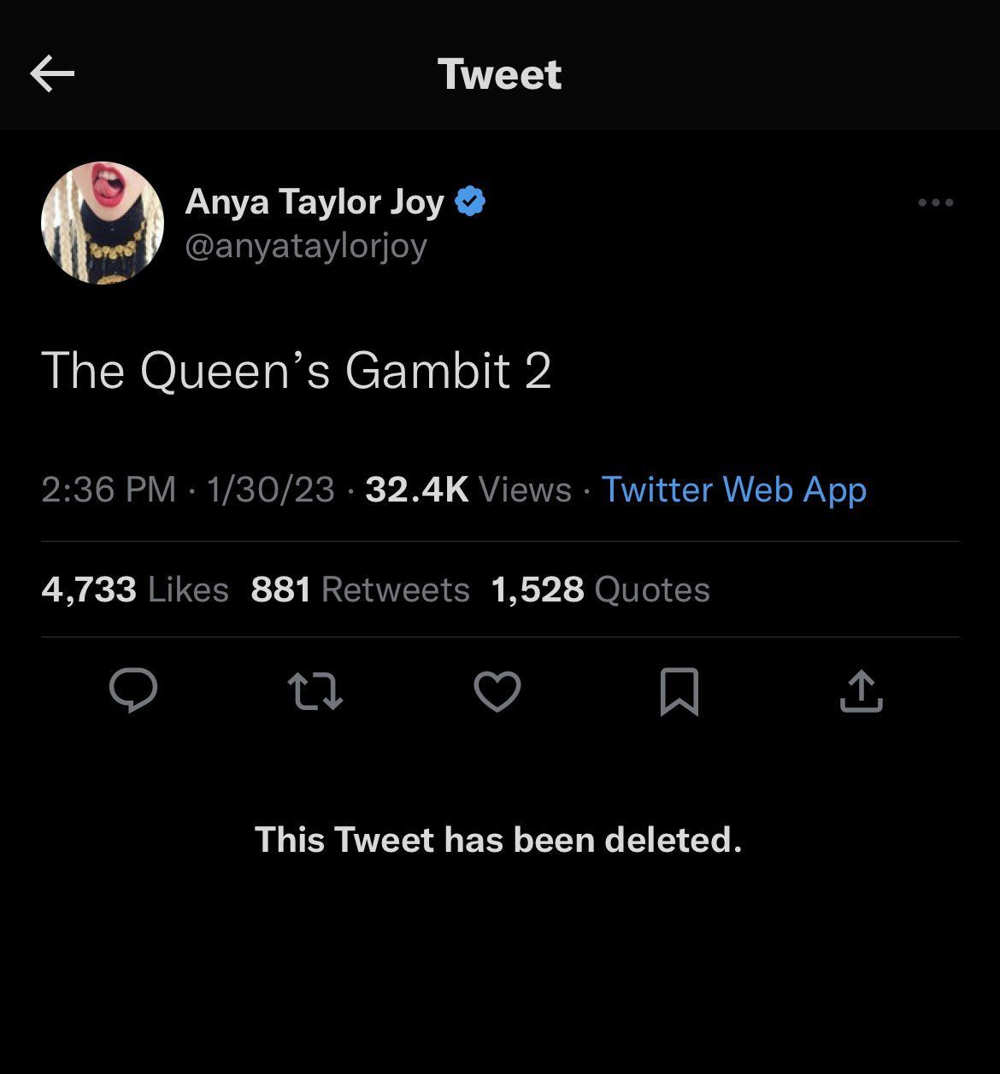Image resolution: width=1000 pixels, height=1074 pixels.
Task: Click the 32.4K Views count
Action: (x=468, y=490)
